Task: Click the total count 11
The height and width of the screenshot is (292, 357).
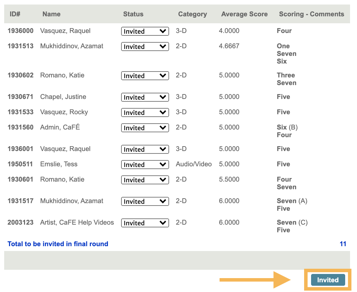Action: pos(343,244)
